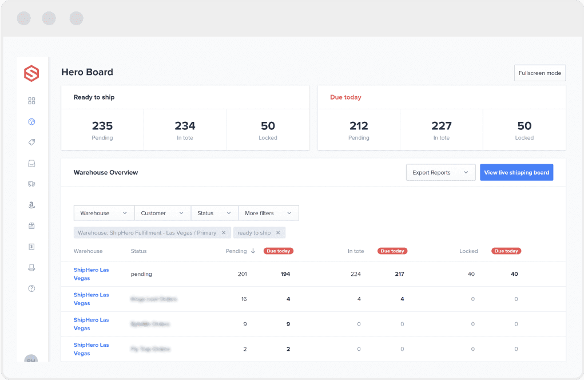584x380 pixels.
Task: Click the Fullscreen mode button
Action: click(x=540, y=73)
